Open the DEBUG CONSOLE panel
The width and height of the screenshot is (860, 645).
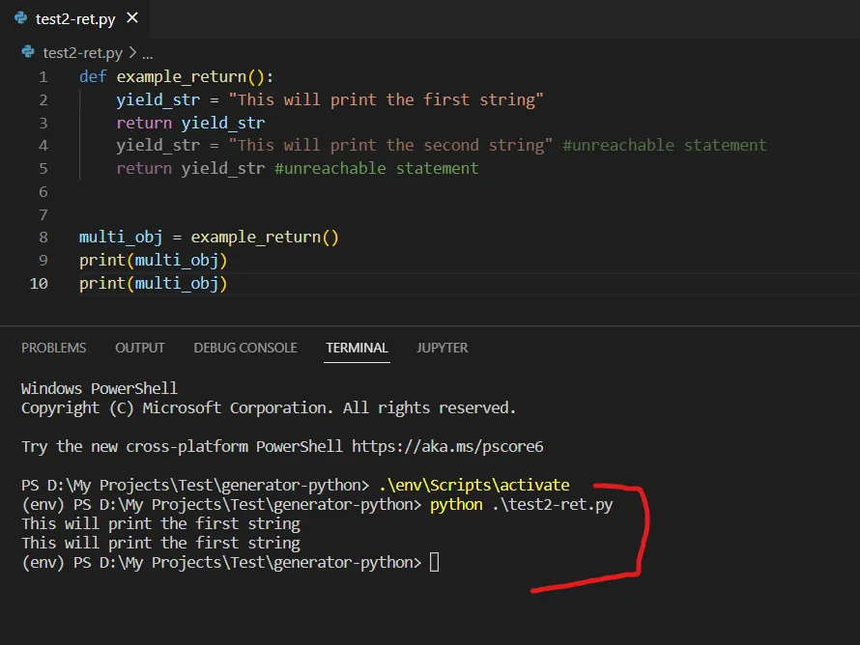pos(244,348)
